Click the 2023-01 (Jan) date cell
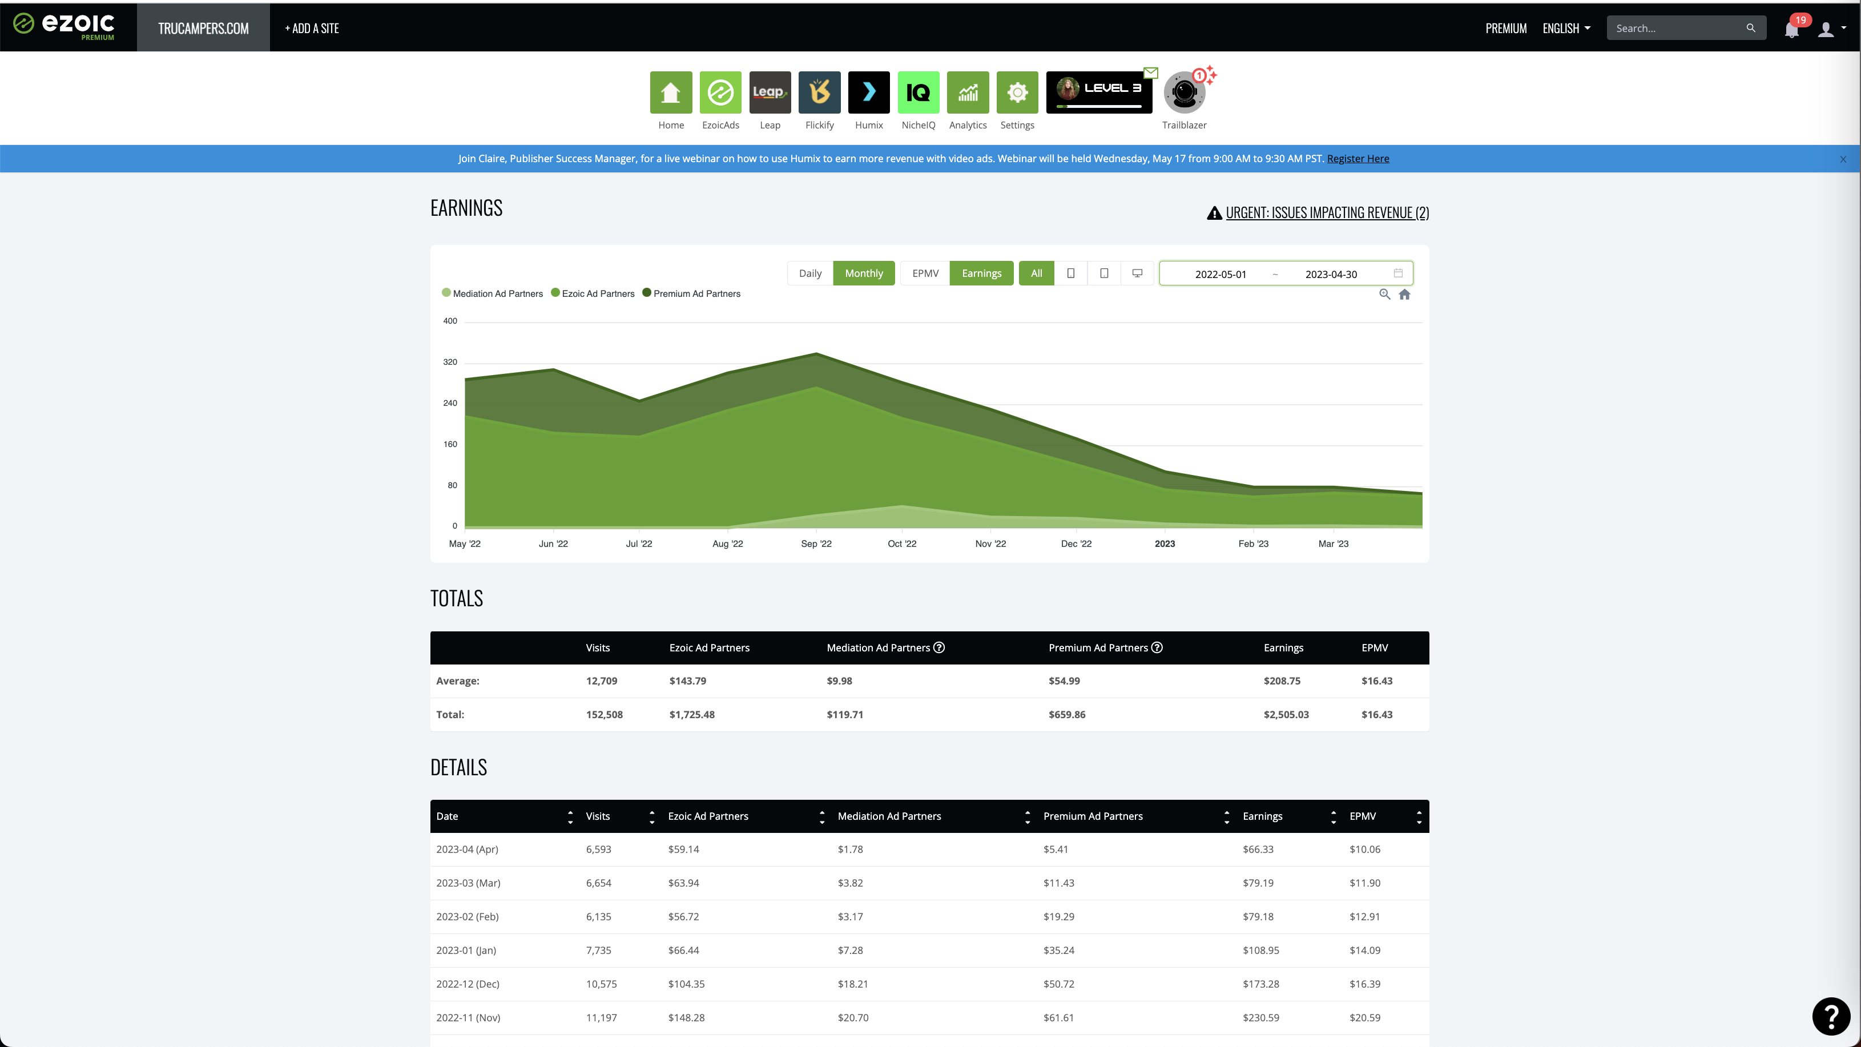The height and width of the screenshot is (1047, 1861). tap(466, 950)
